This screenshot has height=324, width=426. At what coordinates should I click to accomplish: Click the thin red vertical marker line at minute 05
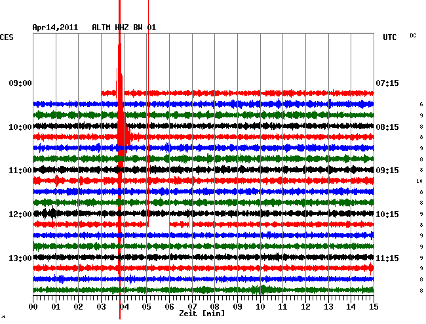click(148, 114)
